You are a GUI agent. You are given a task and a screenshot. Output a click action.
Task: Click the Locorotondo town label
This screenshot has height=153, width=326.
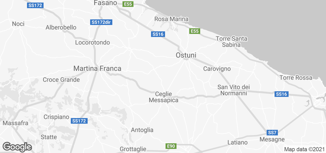click(92, 42)
